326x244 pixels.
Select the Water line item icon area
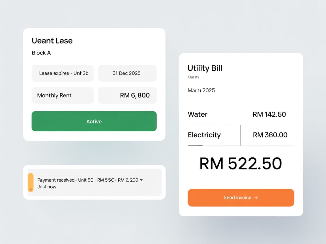(198, 115)
